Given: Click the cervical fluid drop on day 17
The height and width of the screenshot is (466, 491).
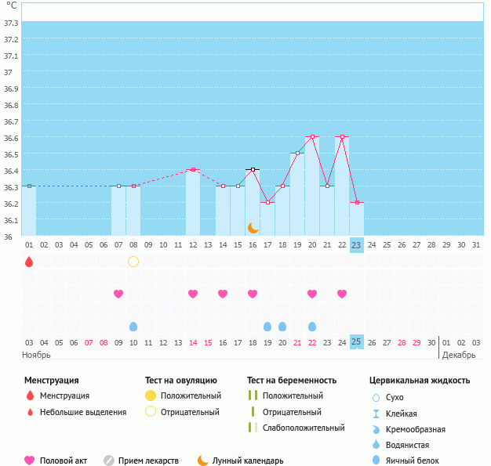Looking at the screenshot, I should click(267, 326).
